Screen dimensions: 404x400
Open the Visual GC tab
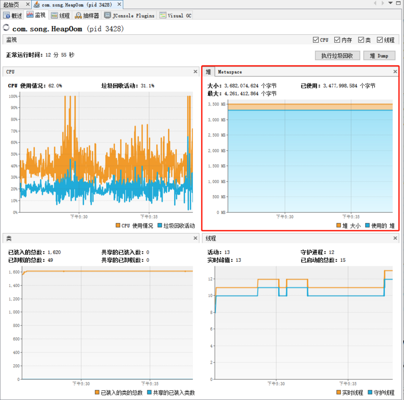(x=175, y=16)
